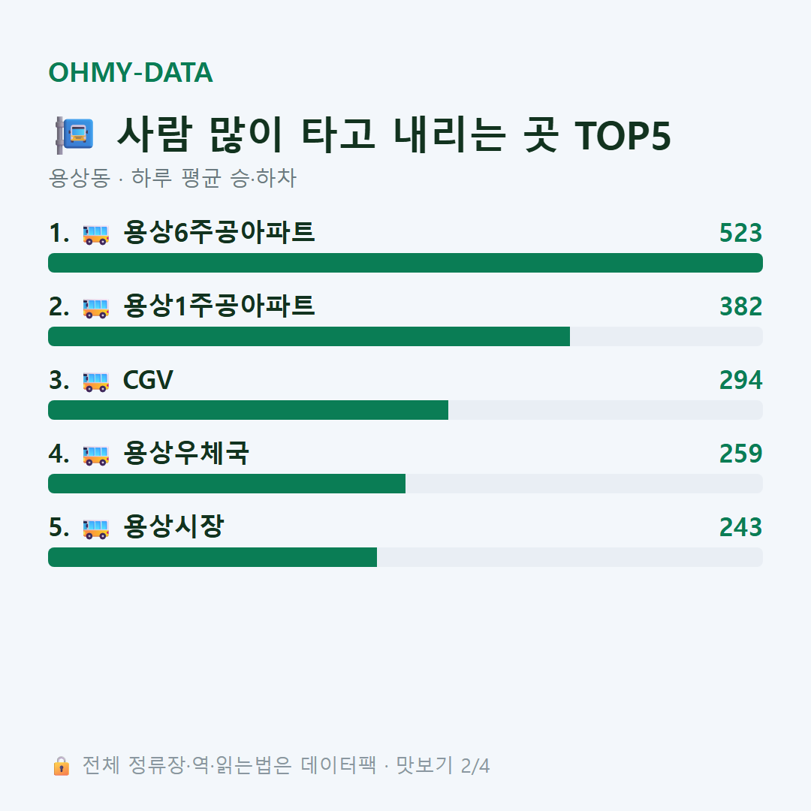Click the 259 ridership value
811x811 pixels.
click(740, 454)
